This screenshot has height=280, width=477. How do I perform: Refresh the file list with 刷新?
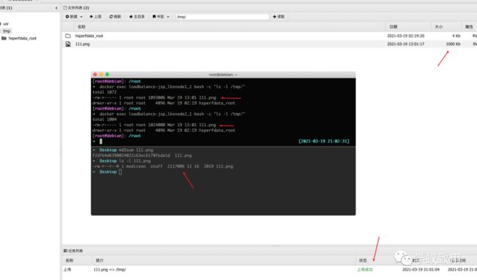[x=115, y=17]
